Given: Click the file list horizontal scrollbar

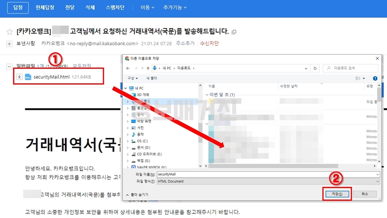Looking at the screenshot, I should point(273,166).
